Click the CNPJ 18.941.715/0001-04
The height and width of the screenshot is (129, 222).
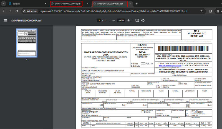click(x=179, y=75)
